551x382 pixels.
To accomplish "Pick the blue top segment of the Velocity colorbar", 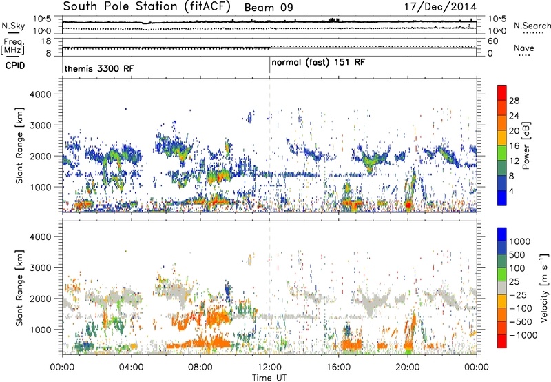I will (x=502, y=234).
